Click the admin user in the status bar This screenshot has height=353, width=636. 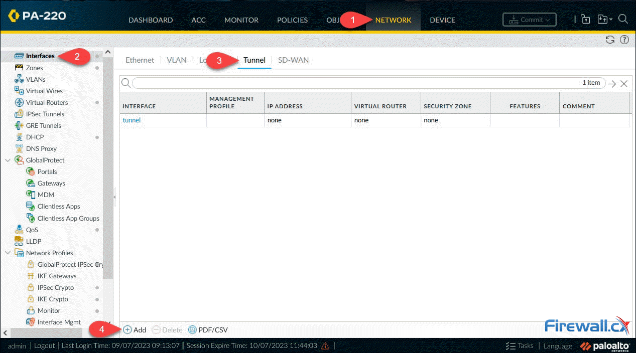[x=17, y=345]
